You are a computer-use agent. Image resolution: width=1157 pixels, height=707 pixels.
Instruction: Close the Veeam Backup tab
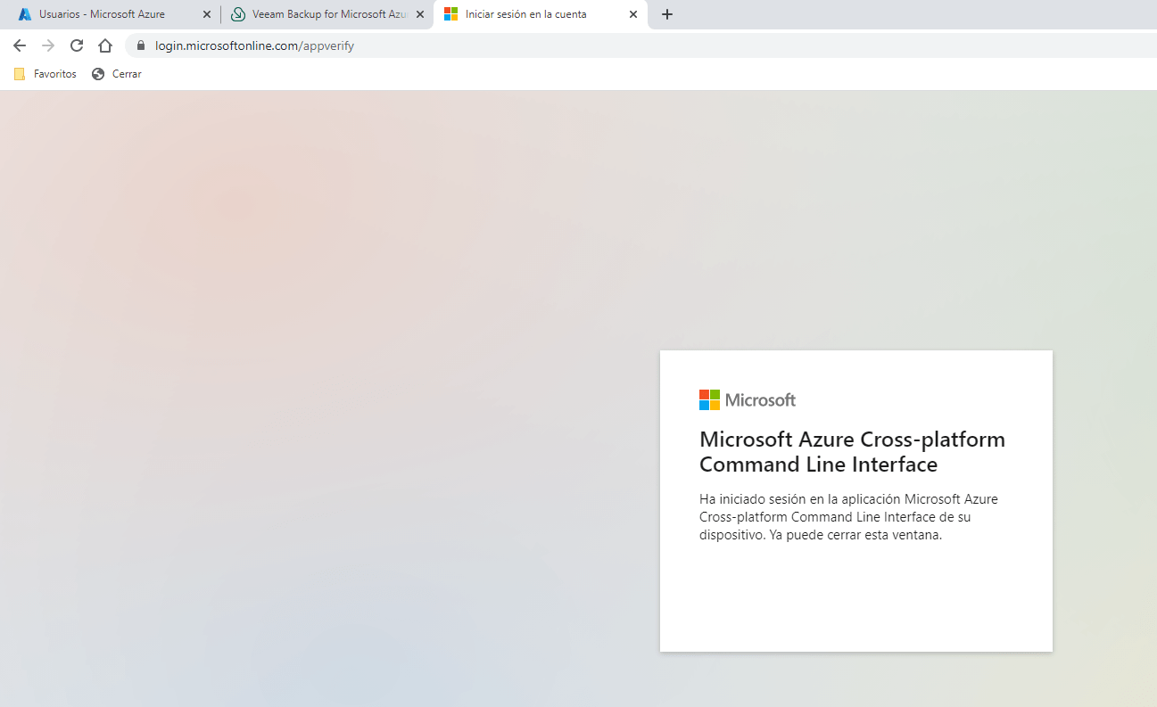pos(420,14)
